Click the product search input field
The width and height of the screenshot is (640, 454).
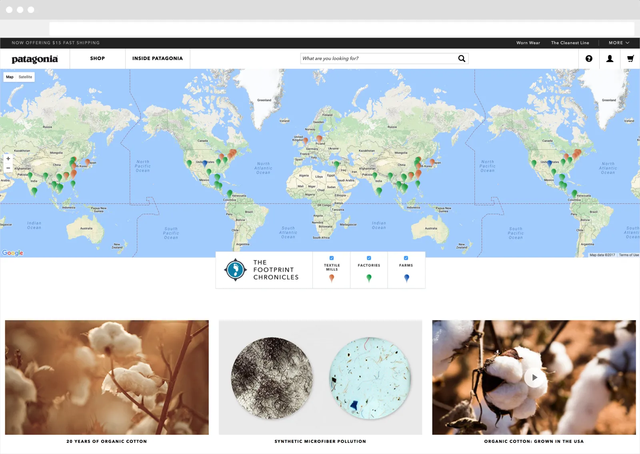pos(378,58)
